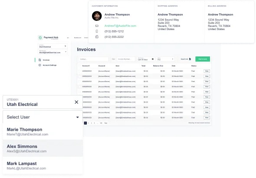Click the Invoice Number filter field
This screenshot has height=178, width=256.
pos(126,59)
